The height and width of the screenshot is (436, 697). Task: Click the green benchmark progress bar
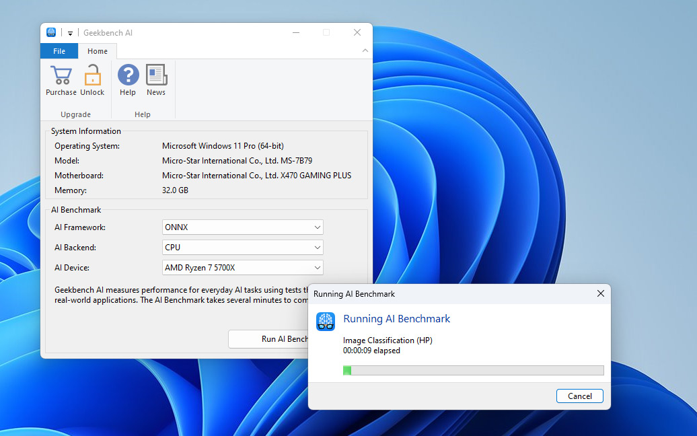pyautogui.click(x=474, y=370)
